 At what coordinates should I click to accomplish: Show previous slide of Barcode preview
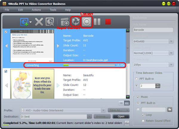(7, 46)
